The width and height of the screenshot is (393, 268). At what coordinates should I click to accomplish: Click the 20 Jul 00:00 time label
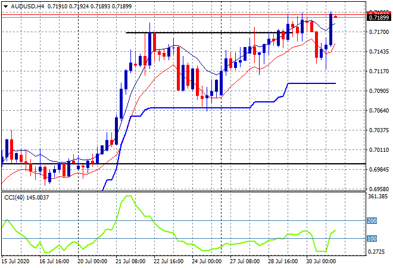[x=92, y=261]
